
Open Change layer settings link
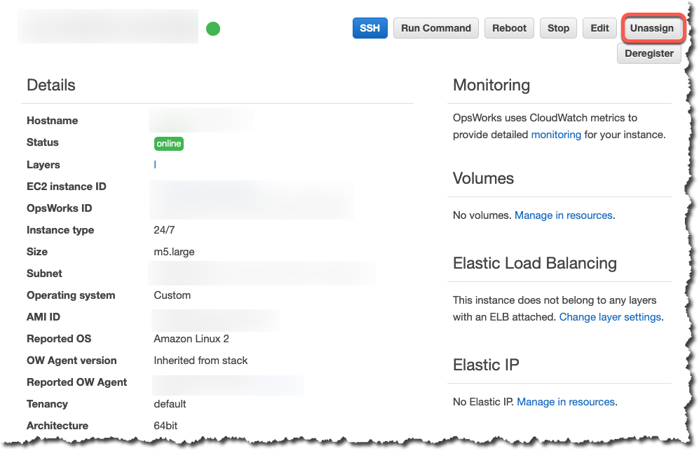610,317
